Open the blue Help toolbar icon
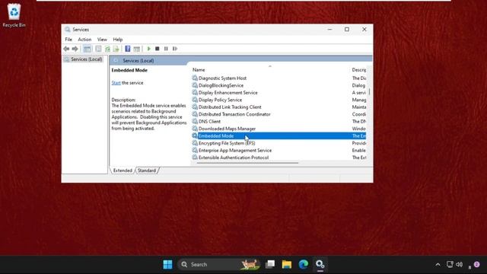This screenshot has height=274, width=487. (128, 49)
